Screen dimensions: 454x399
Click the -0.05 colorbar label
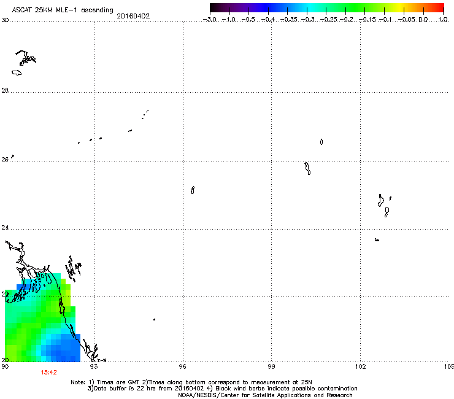click(407, 20)
